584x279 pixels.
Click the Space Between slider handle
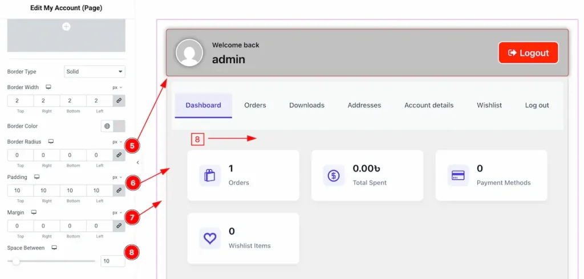click(16, 261)
